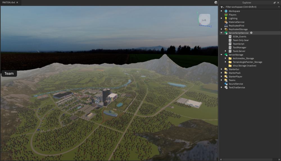The image size is (281, 161).
Task: Open viewport settings gear icon
Action: 216,2
